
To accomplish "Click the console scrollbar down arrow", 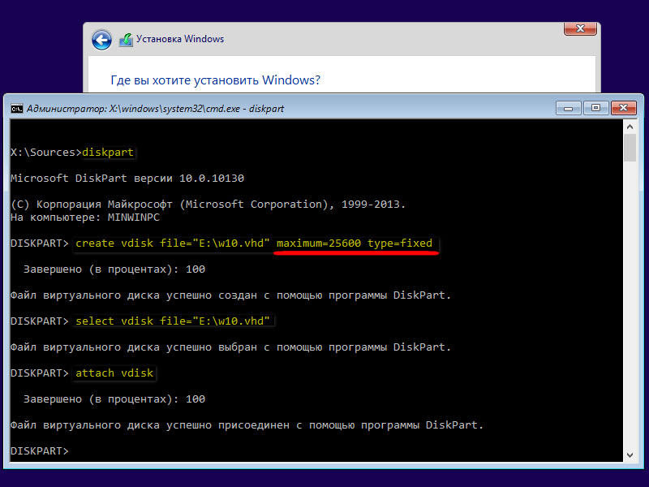I will 630,455.
